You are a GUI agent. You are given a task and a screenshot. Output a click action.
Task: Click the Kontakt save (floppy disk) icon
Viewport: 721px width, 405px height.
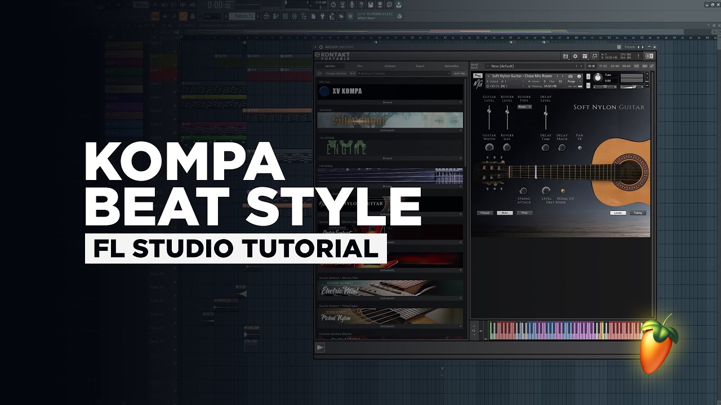click(x=566, y=56)
